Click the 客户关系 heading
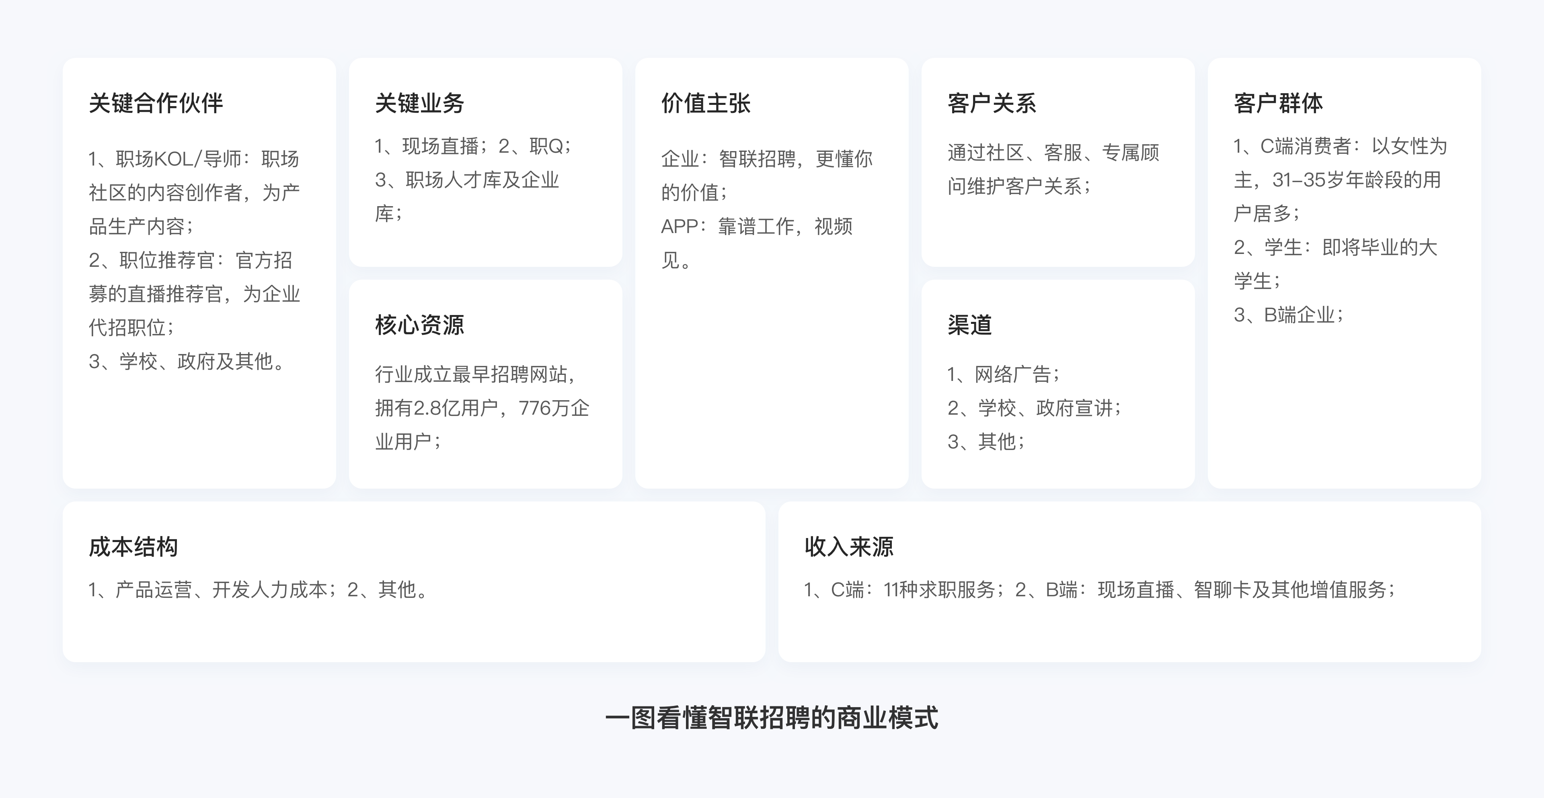The width and height of the screenshot is (1544, 798). pos(992,103)
